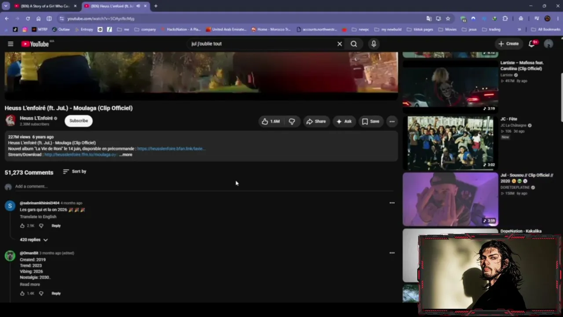Open the trading bookmarks folder
563x317 pixels.
pos(491,29)
